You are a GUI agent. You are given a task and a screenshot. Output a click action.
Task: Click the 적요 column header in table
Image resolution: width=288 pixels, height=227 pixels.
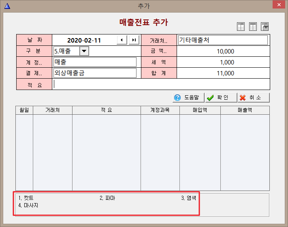[x=107, y=110]
